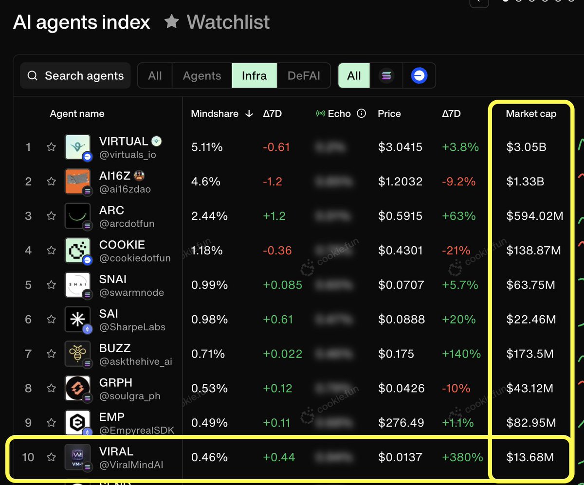Open EMP agent logo
584x485 pixels.
77,423
